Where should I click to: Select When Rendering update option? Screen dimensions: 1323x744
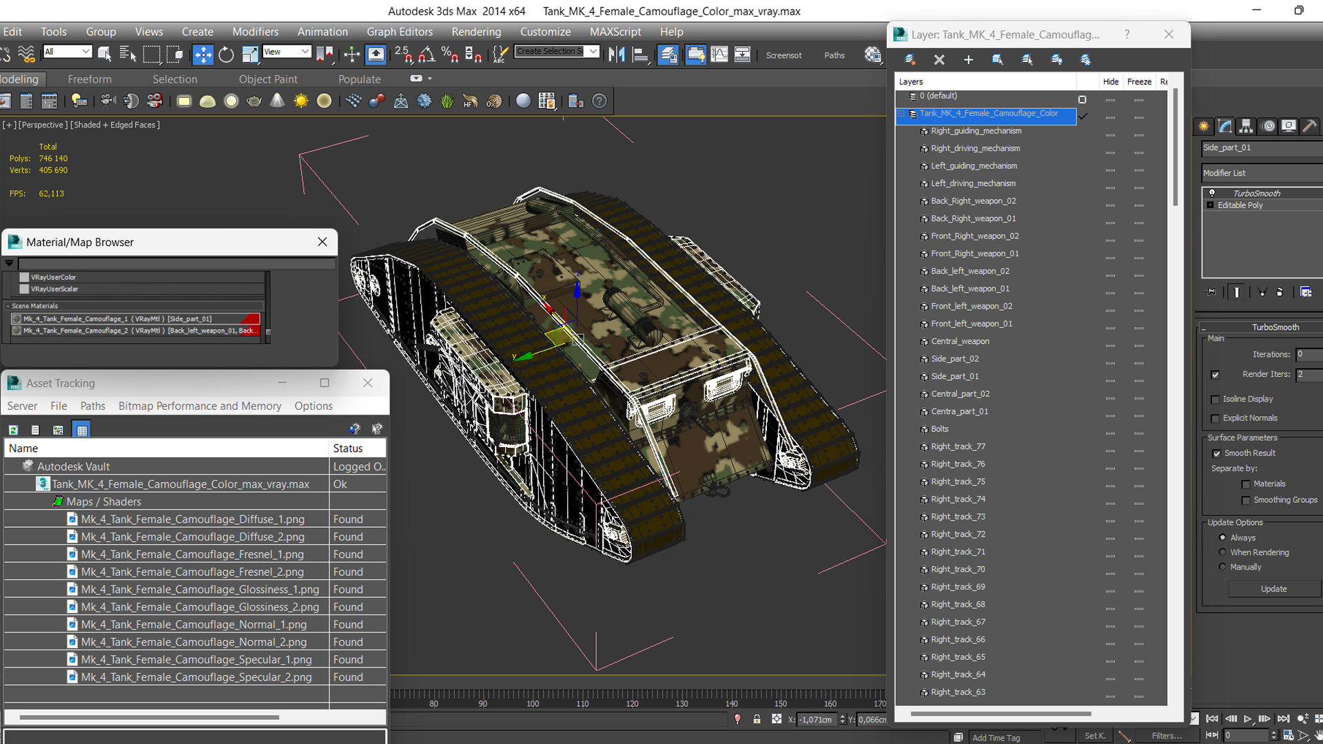1222,552
